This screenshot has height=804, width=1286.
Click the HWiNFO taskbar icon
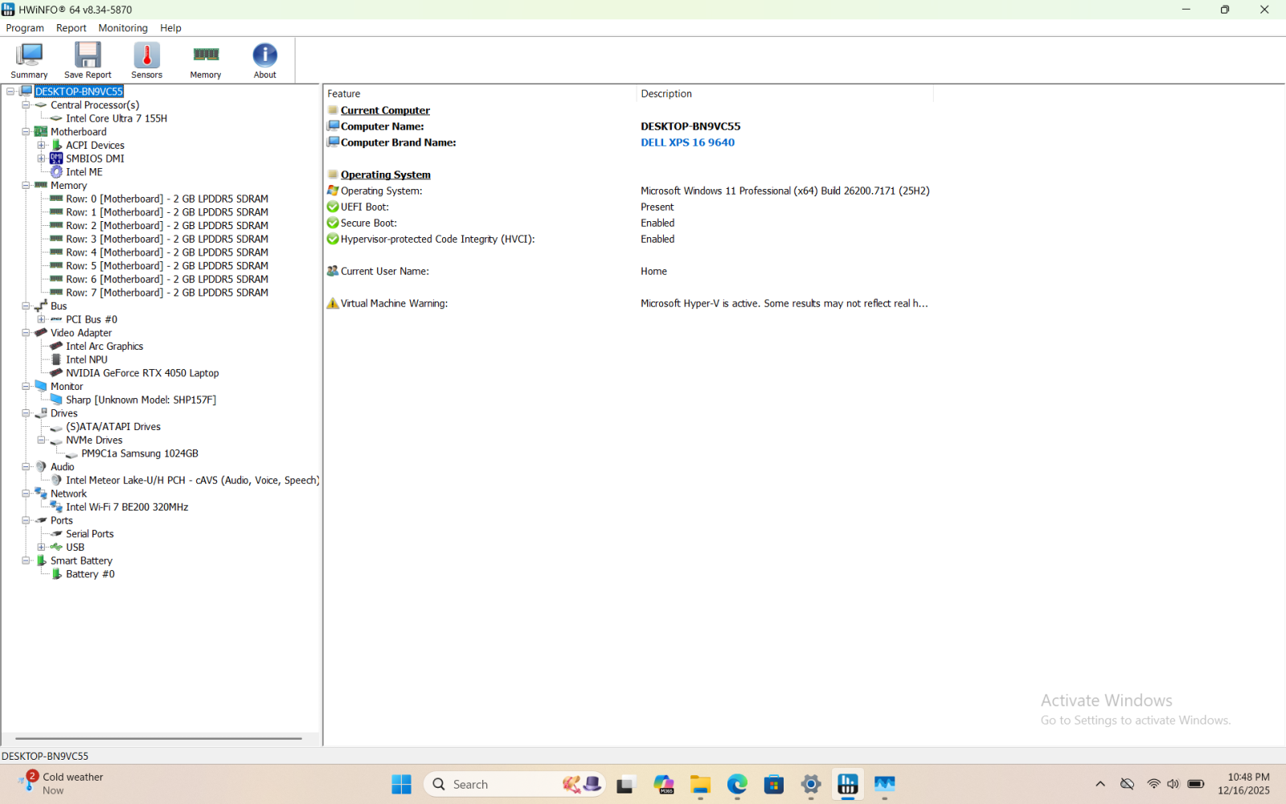coord(847,784)
